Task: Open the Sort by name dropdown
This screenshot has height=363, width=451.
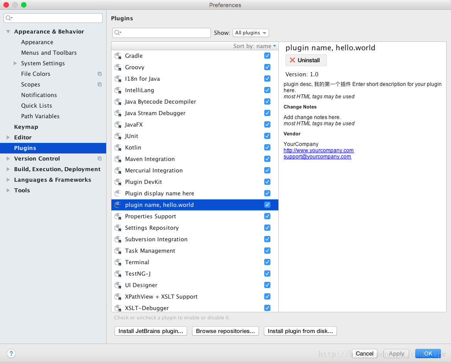Action: (255, 46)
